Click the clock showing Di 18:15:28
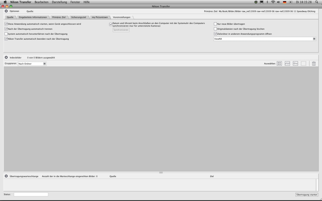The image size is (322, 201). [304, 2]
